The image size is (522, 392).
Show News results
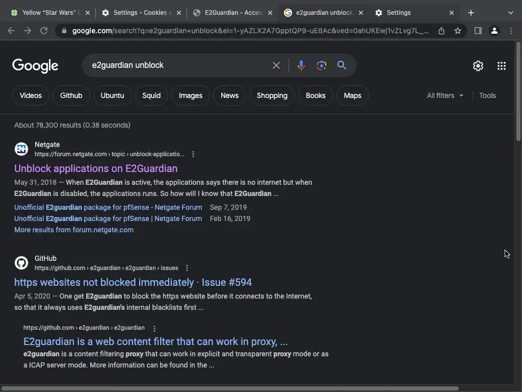coord(230,95)
